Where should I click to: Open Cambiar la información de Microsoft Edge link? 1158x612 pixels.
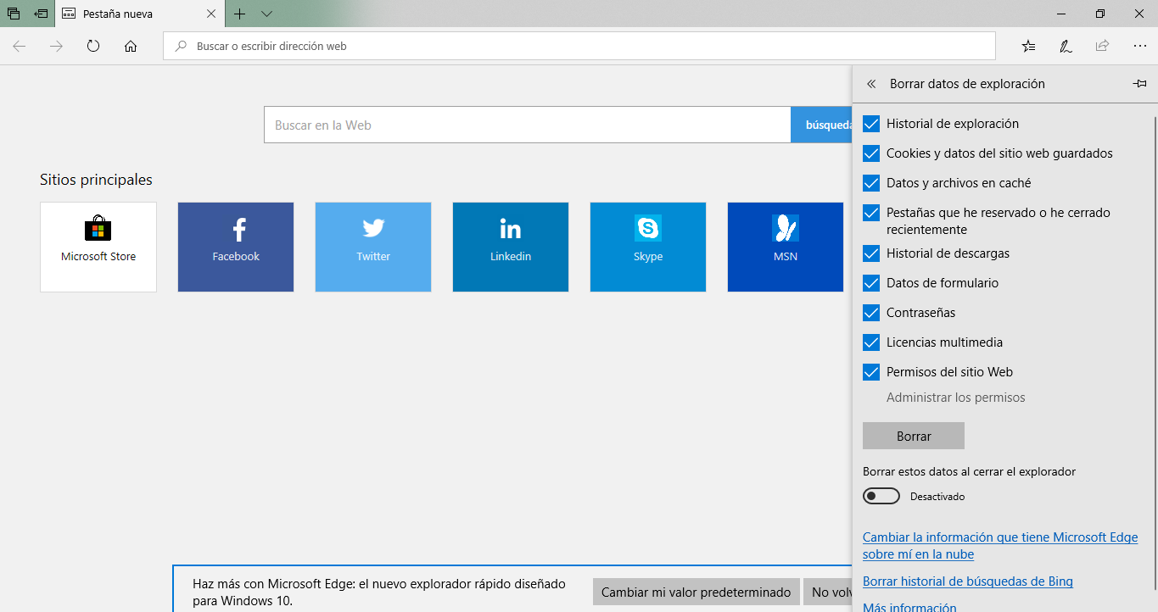[x=1000, y=546]
